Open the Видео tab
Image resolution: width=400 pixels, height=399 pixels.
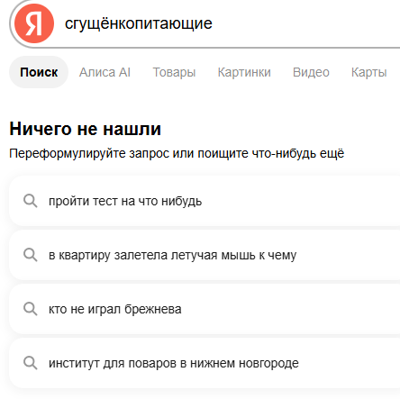point(311,72)
